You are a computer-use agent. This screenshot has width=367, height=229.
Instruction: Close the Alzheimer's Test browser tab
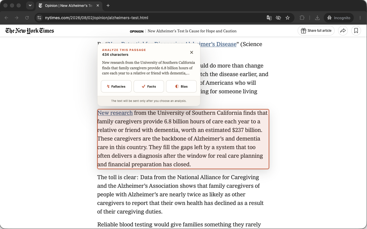pyautogui.click(x=98, y=5)
